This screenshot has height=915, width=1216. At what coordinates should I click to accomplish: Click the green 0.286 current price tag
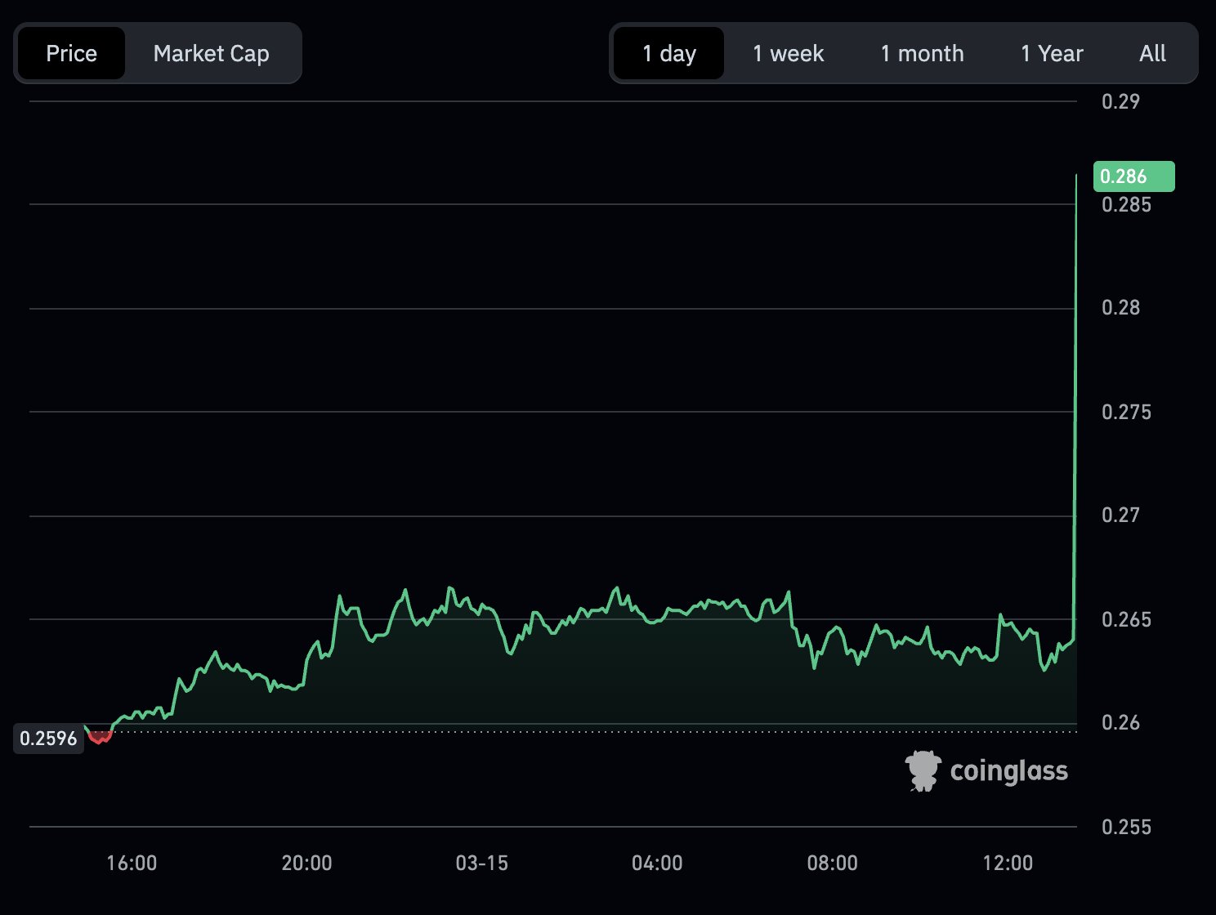coord(1133,176)
